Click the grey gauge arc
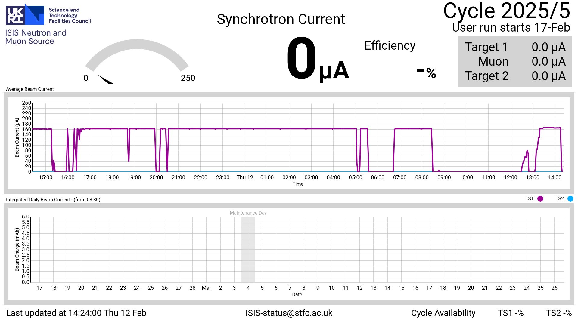 137,44
